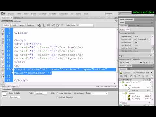Switch to Design view
The width and height of the screenshot is (156, 117).
point(21,25)
